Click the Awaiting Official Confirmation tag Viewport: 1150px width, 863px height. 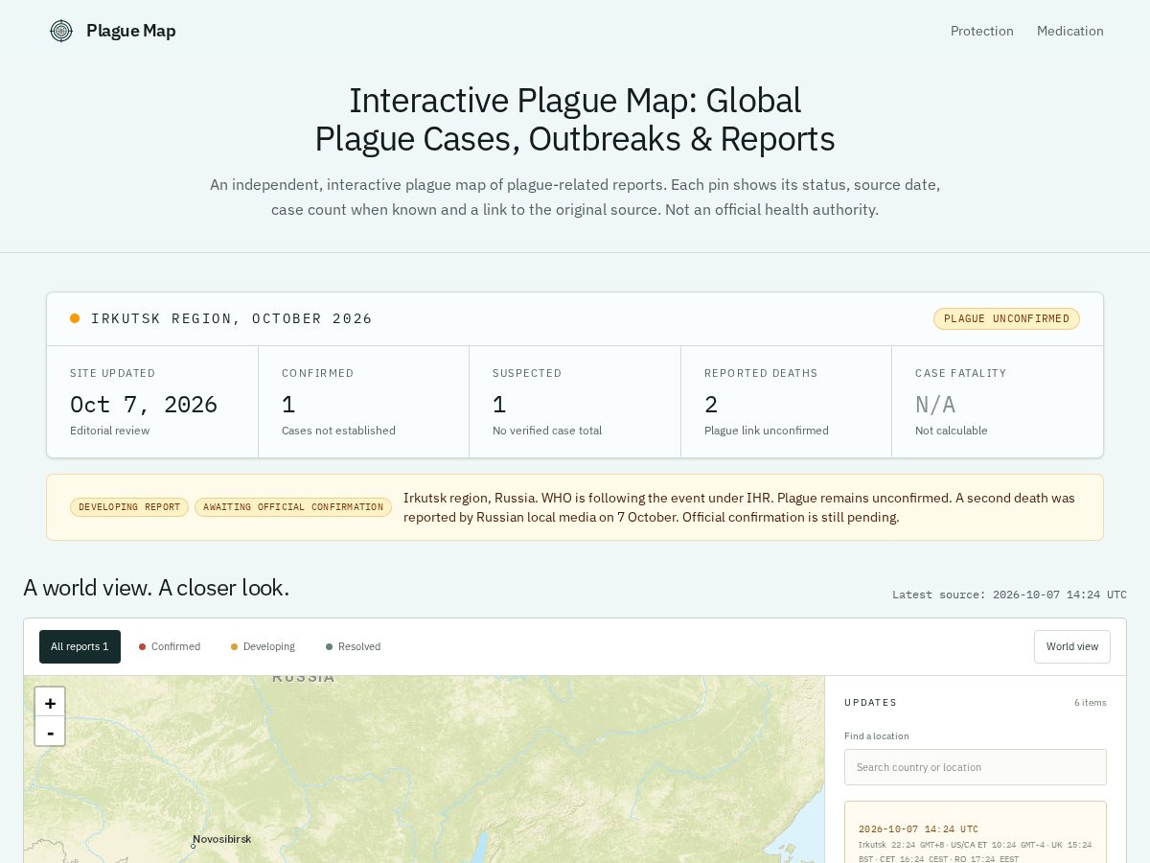[293, 507]
